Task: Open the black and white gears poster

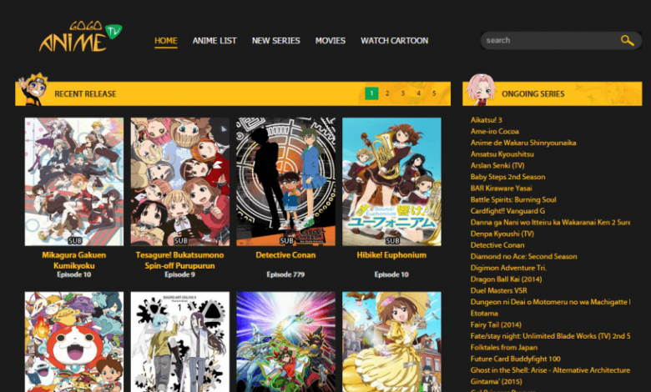Action: pyautogui.click(x=179, y=342)
